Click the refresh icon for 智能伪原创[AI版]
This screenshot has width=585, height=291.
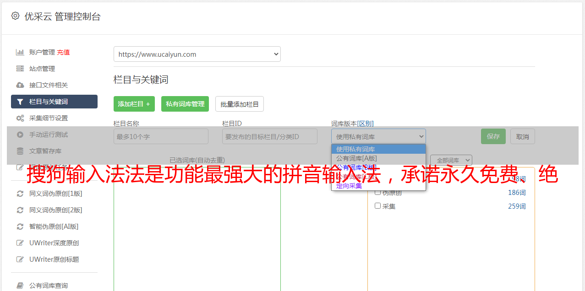pyautogui.click(x=20, y=226)
